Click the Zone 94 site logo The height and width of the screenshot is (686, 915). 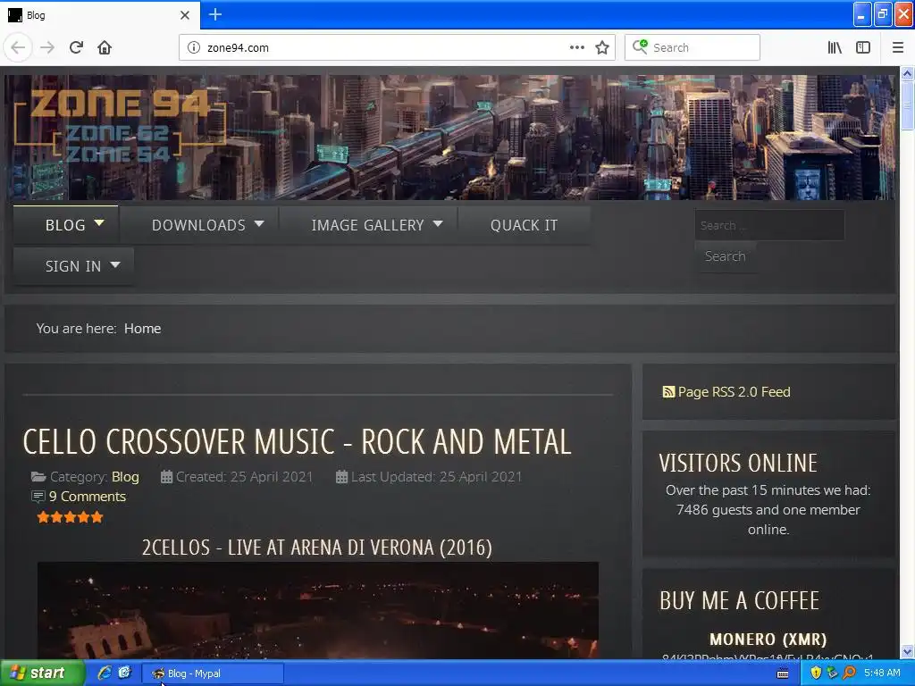click(120, 127)
